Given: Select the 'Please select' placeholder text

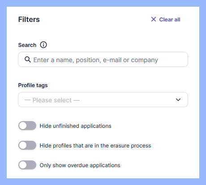Looking at the screenshot, I should click(52, 100).
